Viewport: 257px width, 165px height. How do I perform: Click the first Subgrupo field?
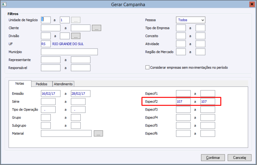pos(46,125)
